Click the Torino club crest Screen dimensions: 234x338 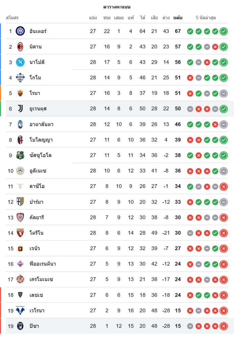[20, 233]
